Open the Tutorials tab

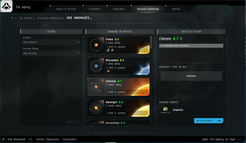[x=176, y=9]
